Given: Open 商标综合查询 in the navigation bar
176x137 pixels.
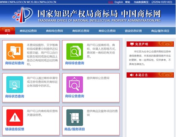Looking at the screenshot, I should (54, 31).
